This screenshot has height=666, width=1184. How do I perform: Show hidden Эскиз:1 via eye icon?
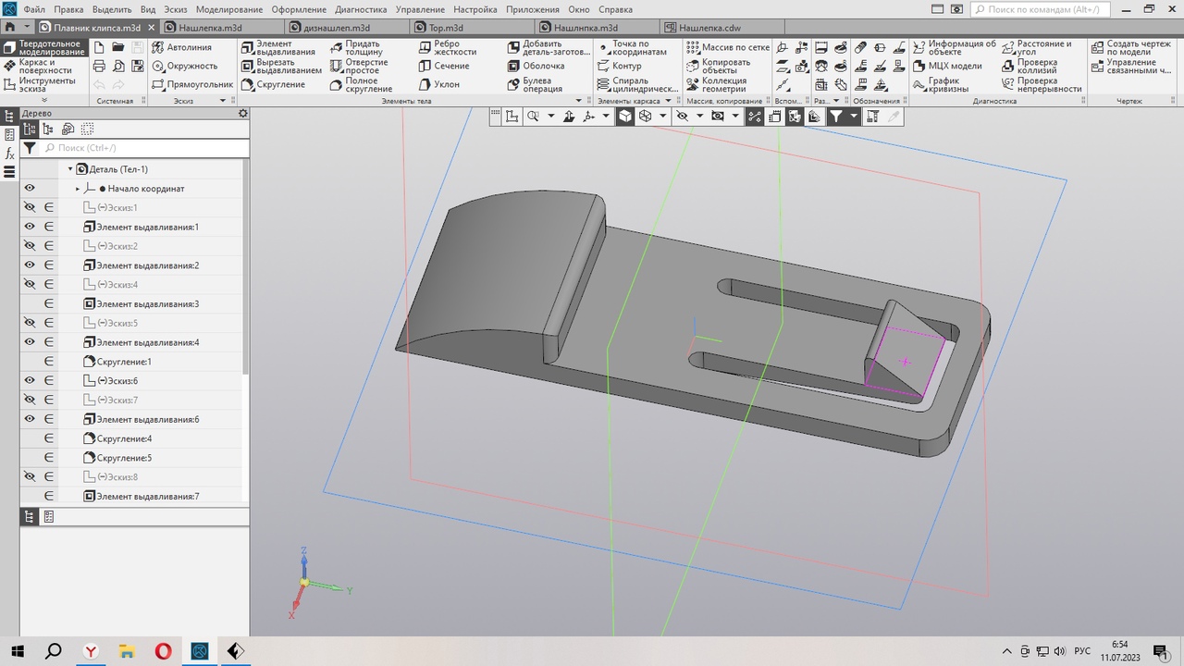pos(30,208)
